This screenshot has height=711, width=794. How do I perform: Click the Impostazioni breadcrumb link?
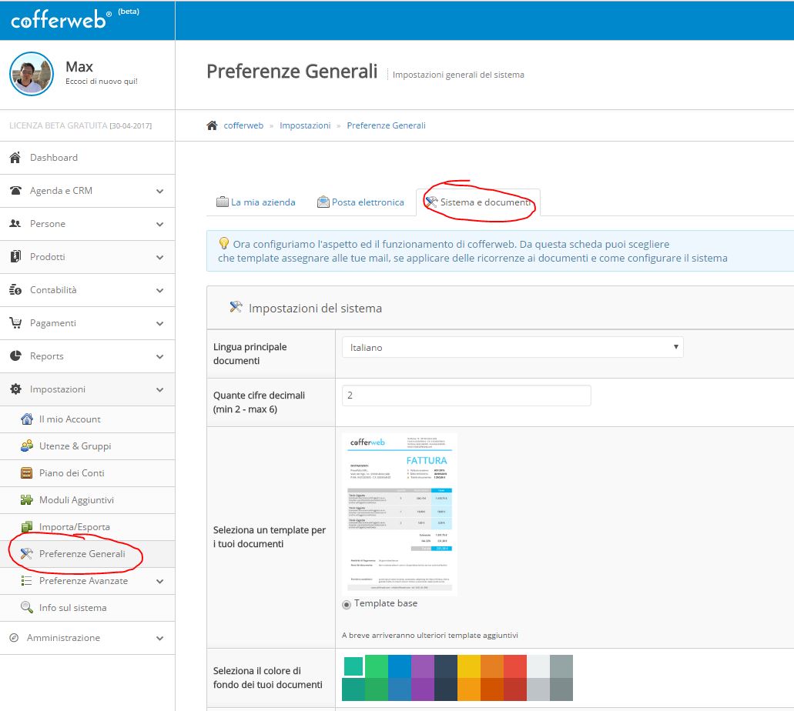pos(305,125)
